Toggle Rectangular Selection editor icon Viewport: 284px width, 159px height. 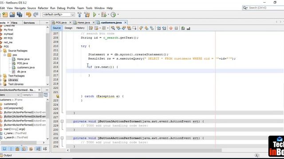[134, 28]
